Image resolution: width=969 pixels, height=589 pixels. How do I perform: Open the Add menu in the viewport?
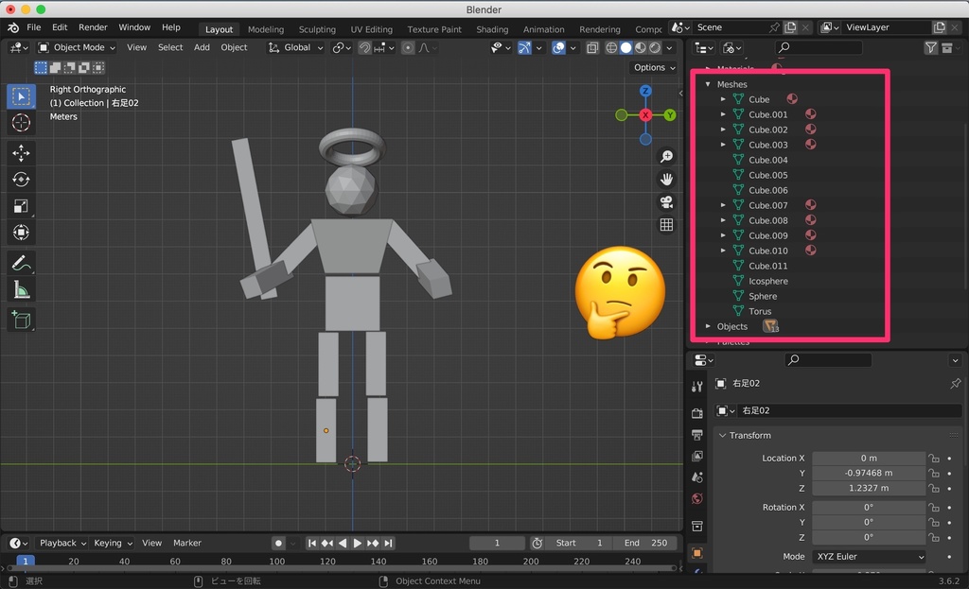[x=202, y=47]
